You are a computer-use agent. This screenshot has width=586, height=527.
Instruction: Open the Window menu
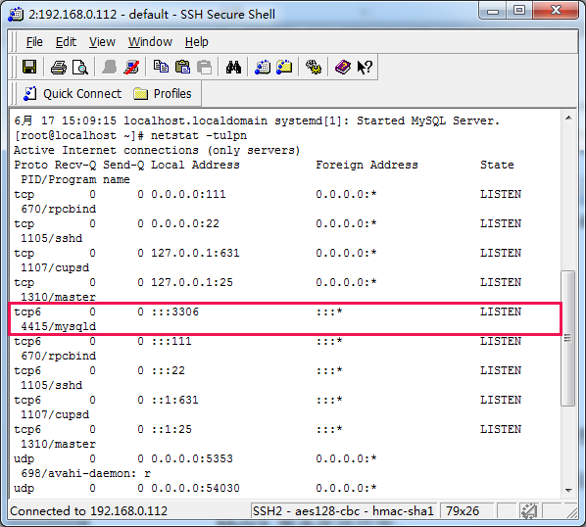tap(150, 42)
